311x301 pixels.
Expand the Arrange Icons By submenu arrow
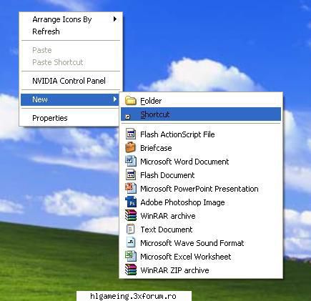coord(115,19)
